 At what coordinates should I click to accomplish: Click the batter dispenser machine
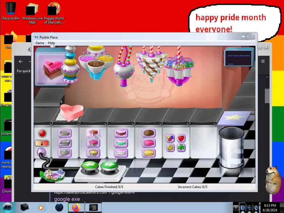click(96, 62)
